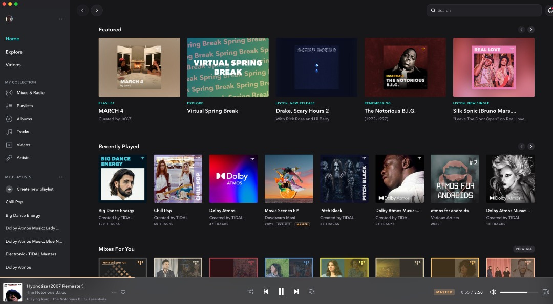Create new playlist
This screenshot has width=553, height=304.
(x=30, y=189)
